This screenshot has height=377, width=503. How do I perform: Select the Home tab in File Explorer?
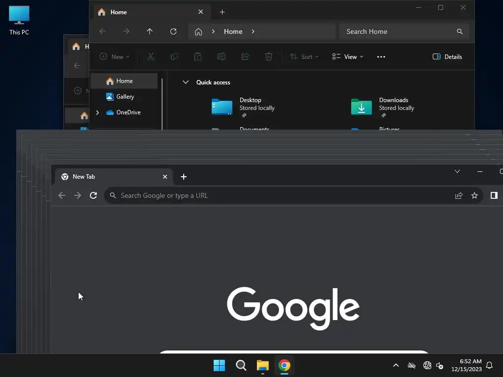click(152, 12)
